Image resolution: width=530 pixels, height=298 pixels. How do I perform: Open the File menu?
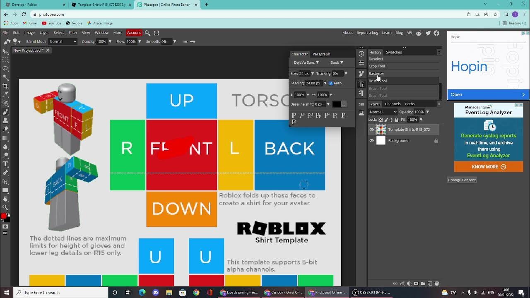pyautogui.click(x=5, y=33)
